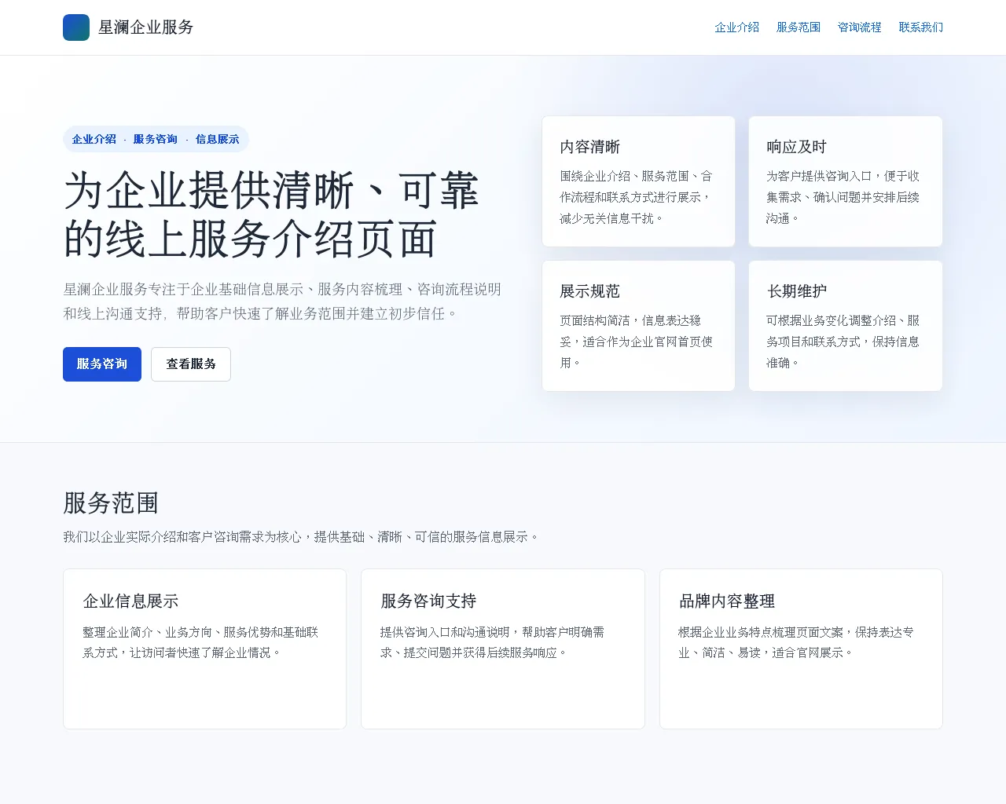Select the 咨询流程 navigation item
This screenshot has height=804, width=1006.
point(859,27)
